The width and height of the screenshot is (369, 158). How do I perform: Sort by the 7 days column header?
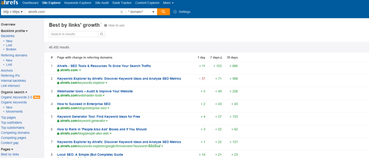click(216, 57)
